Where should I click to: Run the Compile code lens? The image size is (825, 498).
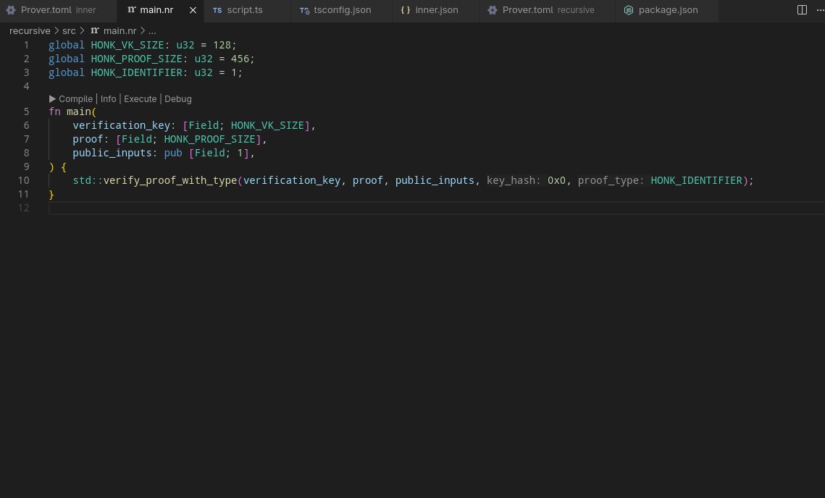click(x=75, y=99)
